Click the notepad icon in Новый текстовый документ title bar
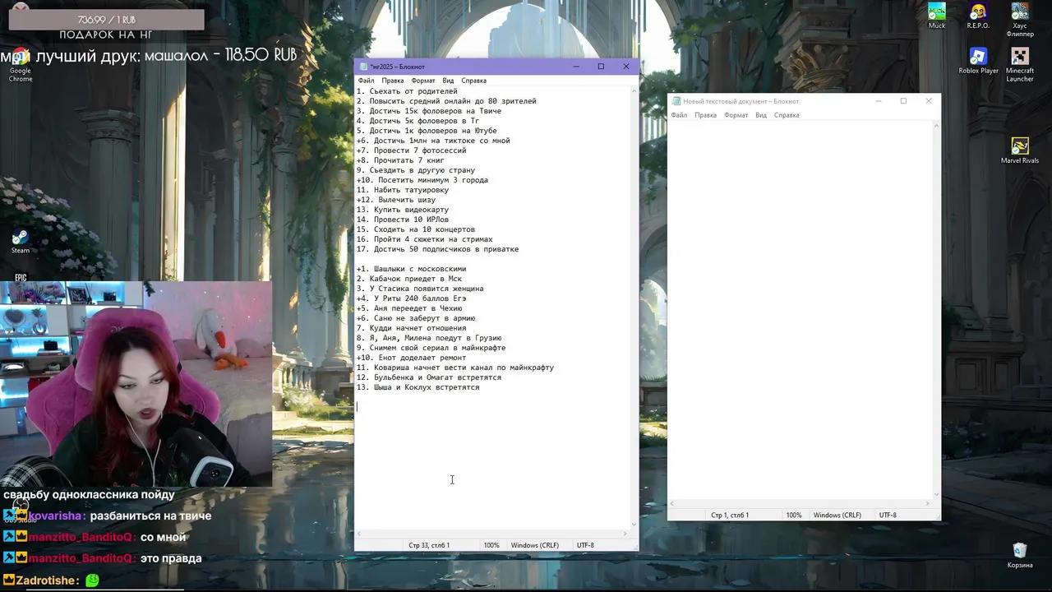The height and width of the screenshot is (592, 1052). point(676,101)
